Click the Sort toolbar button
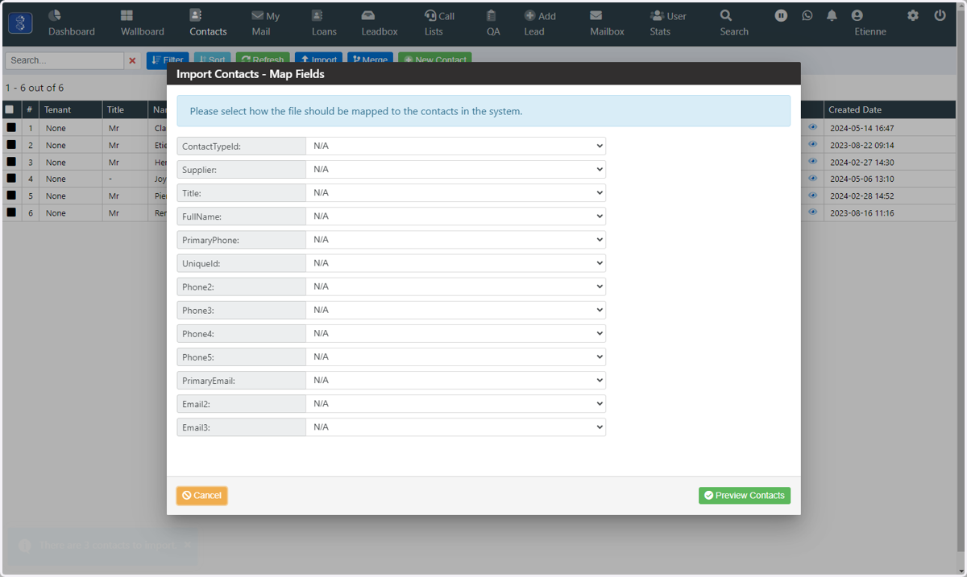The image size is (967, 577). click(x=213, y=59)
